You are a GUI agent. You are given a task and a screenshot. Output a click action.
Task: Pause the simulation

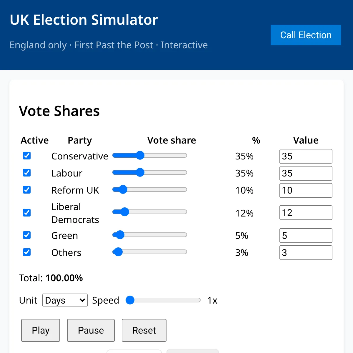point(91,330)
